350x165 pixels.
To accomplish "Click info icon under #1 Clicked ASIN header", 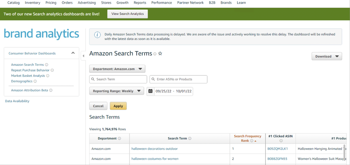I will pyautogui.click(x=281, y=141).
